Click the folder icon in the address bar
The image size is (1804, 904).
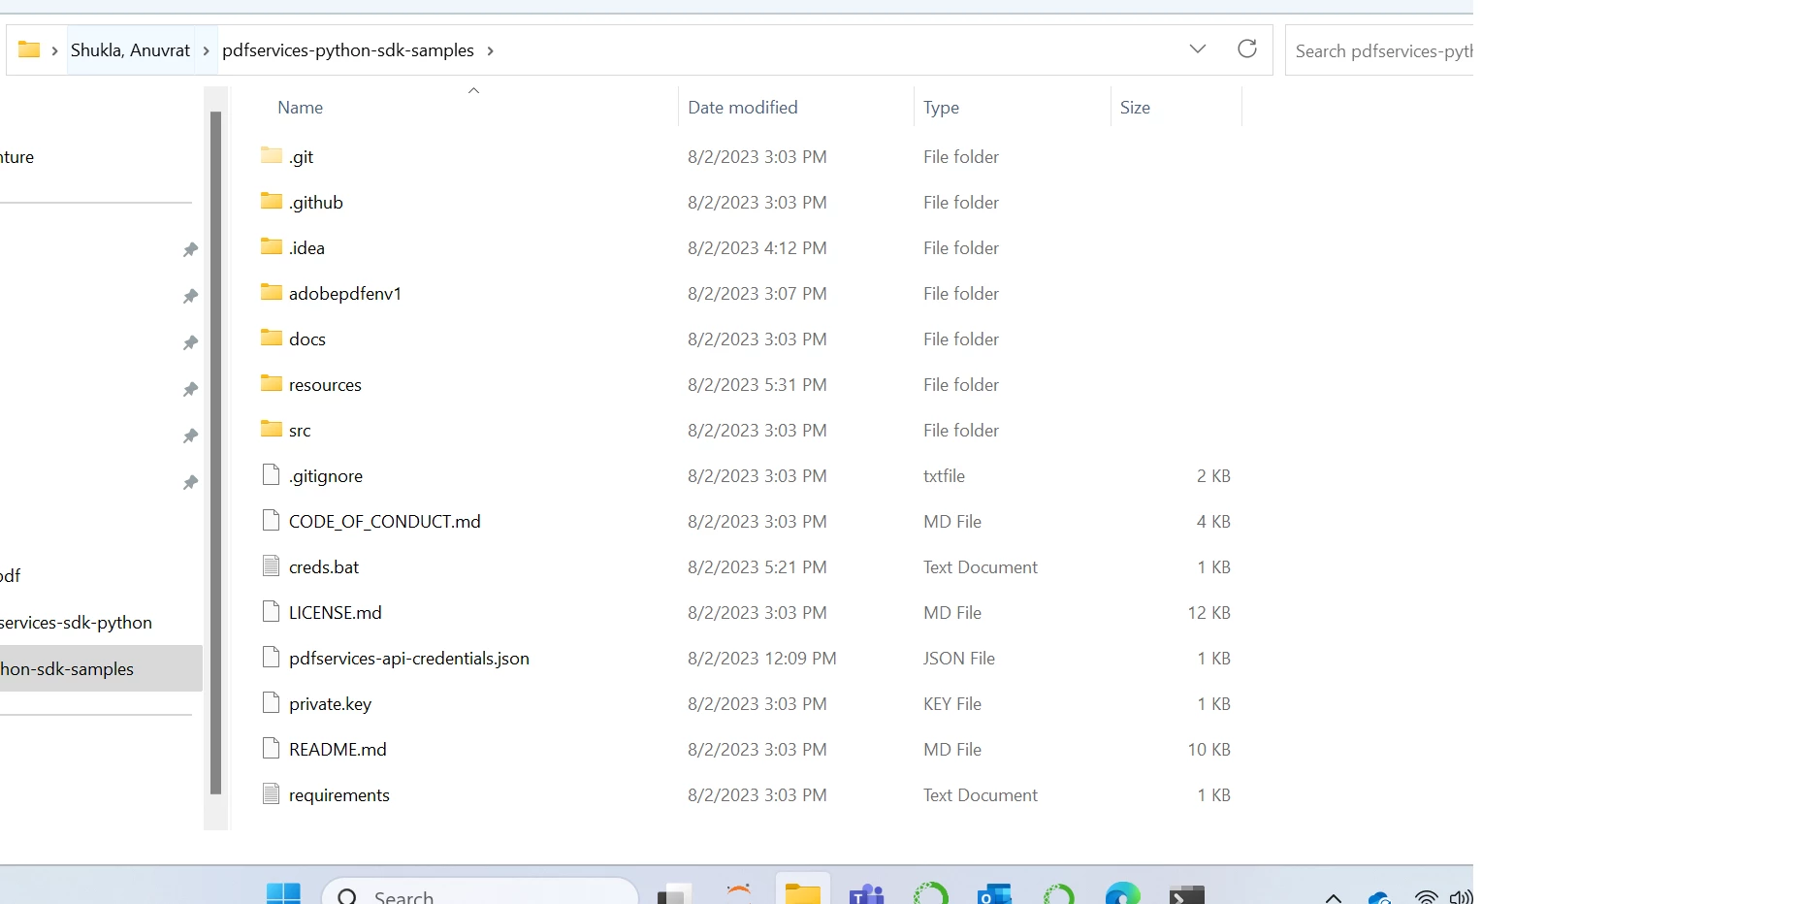[x=29, y=49]
